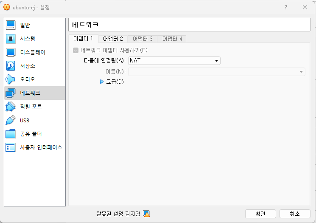This screenshot has width=316, height=223.
Task: Switch to 어댑터 1 tab
Action: pos(83,39)
